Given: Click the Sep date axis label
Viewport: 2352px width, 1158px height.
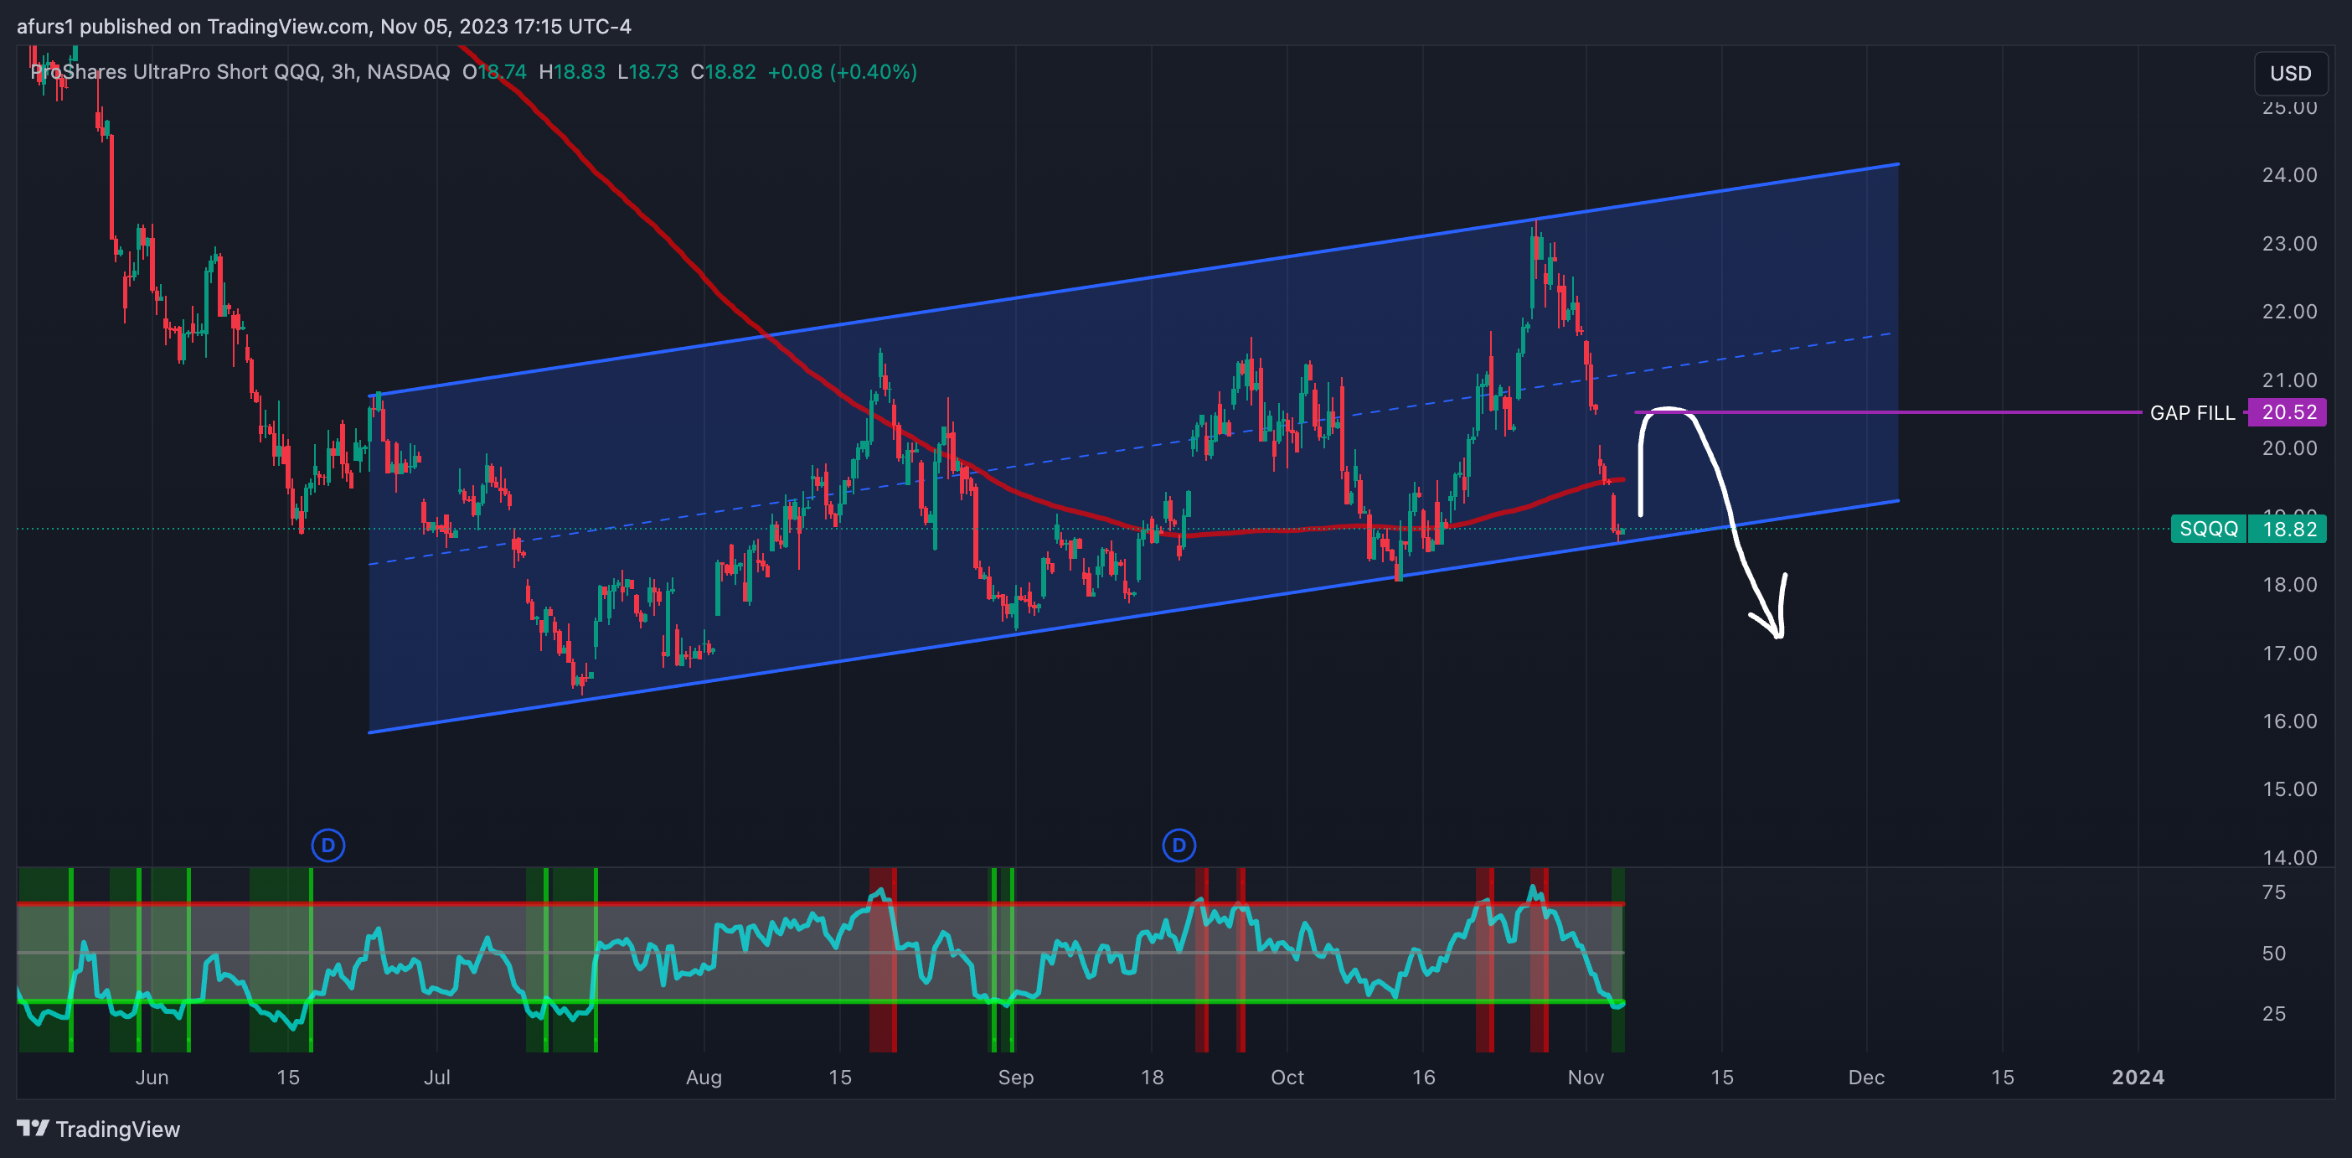Looking at the screenshot, I should pos(1015,1078).
